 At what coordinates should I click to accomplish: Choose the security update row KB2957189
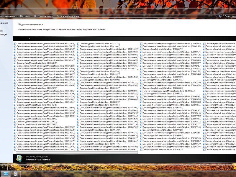171,138
